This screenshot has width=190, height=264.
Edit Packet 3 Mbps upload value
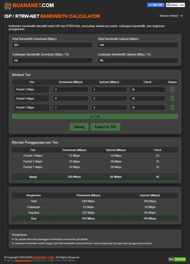pos(109,89)
